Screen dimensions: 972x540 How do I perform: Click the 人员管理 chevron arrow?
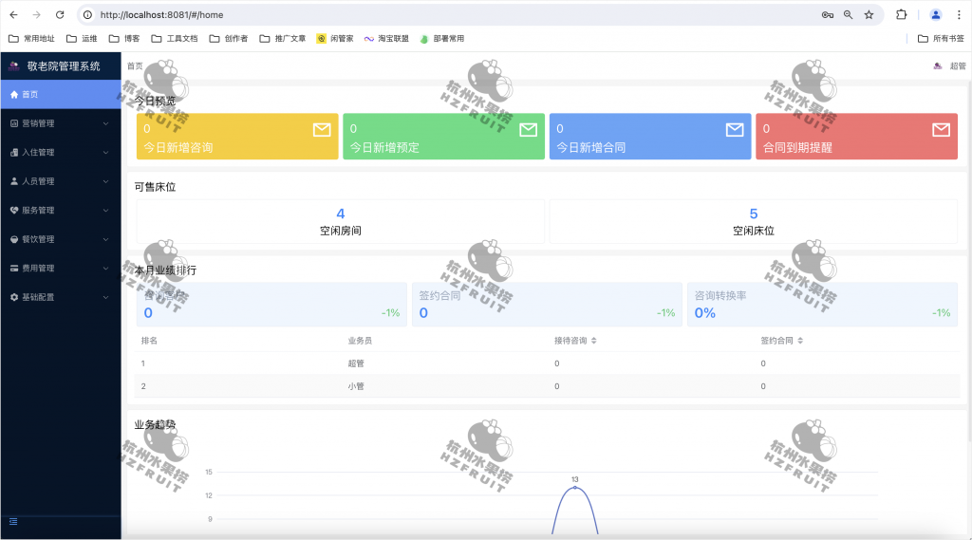(105, 181)
